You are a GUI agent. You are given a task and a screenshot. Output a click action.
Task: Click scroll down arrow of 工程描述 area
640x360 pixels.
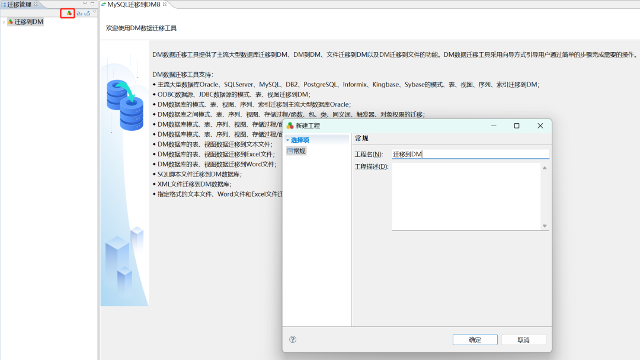(x=545, y=226)
